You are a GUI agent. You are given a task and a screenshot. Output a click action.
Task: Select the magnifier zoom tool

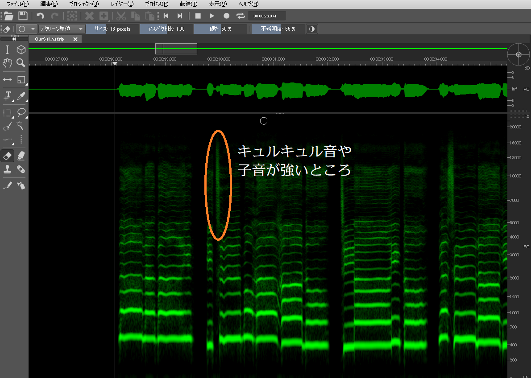click(21, 63)
